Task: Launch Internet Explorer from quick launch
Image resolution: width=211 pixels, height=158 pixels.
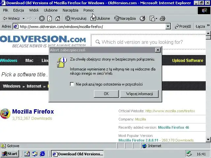Action: pos(43,154)
